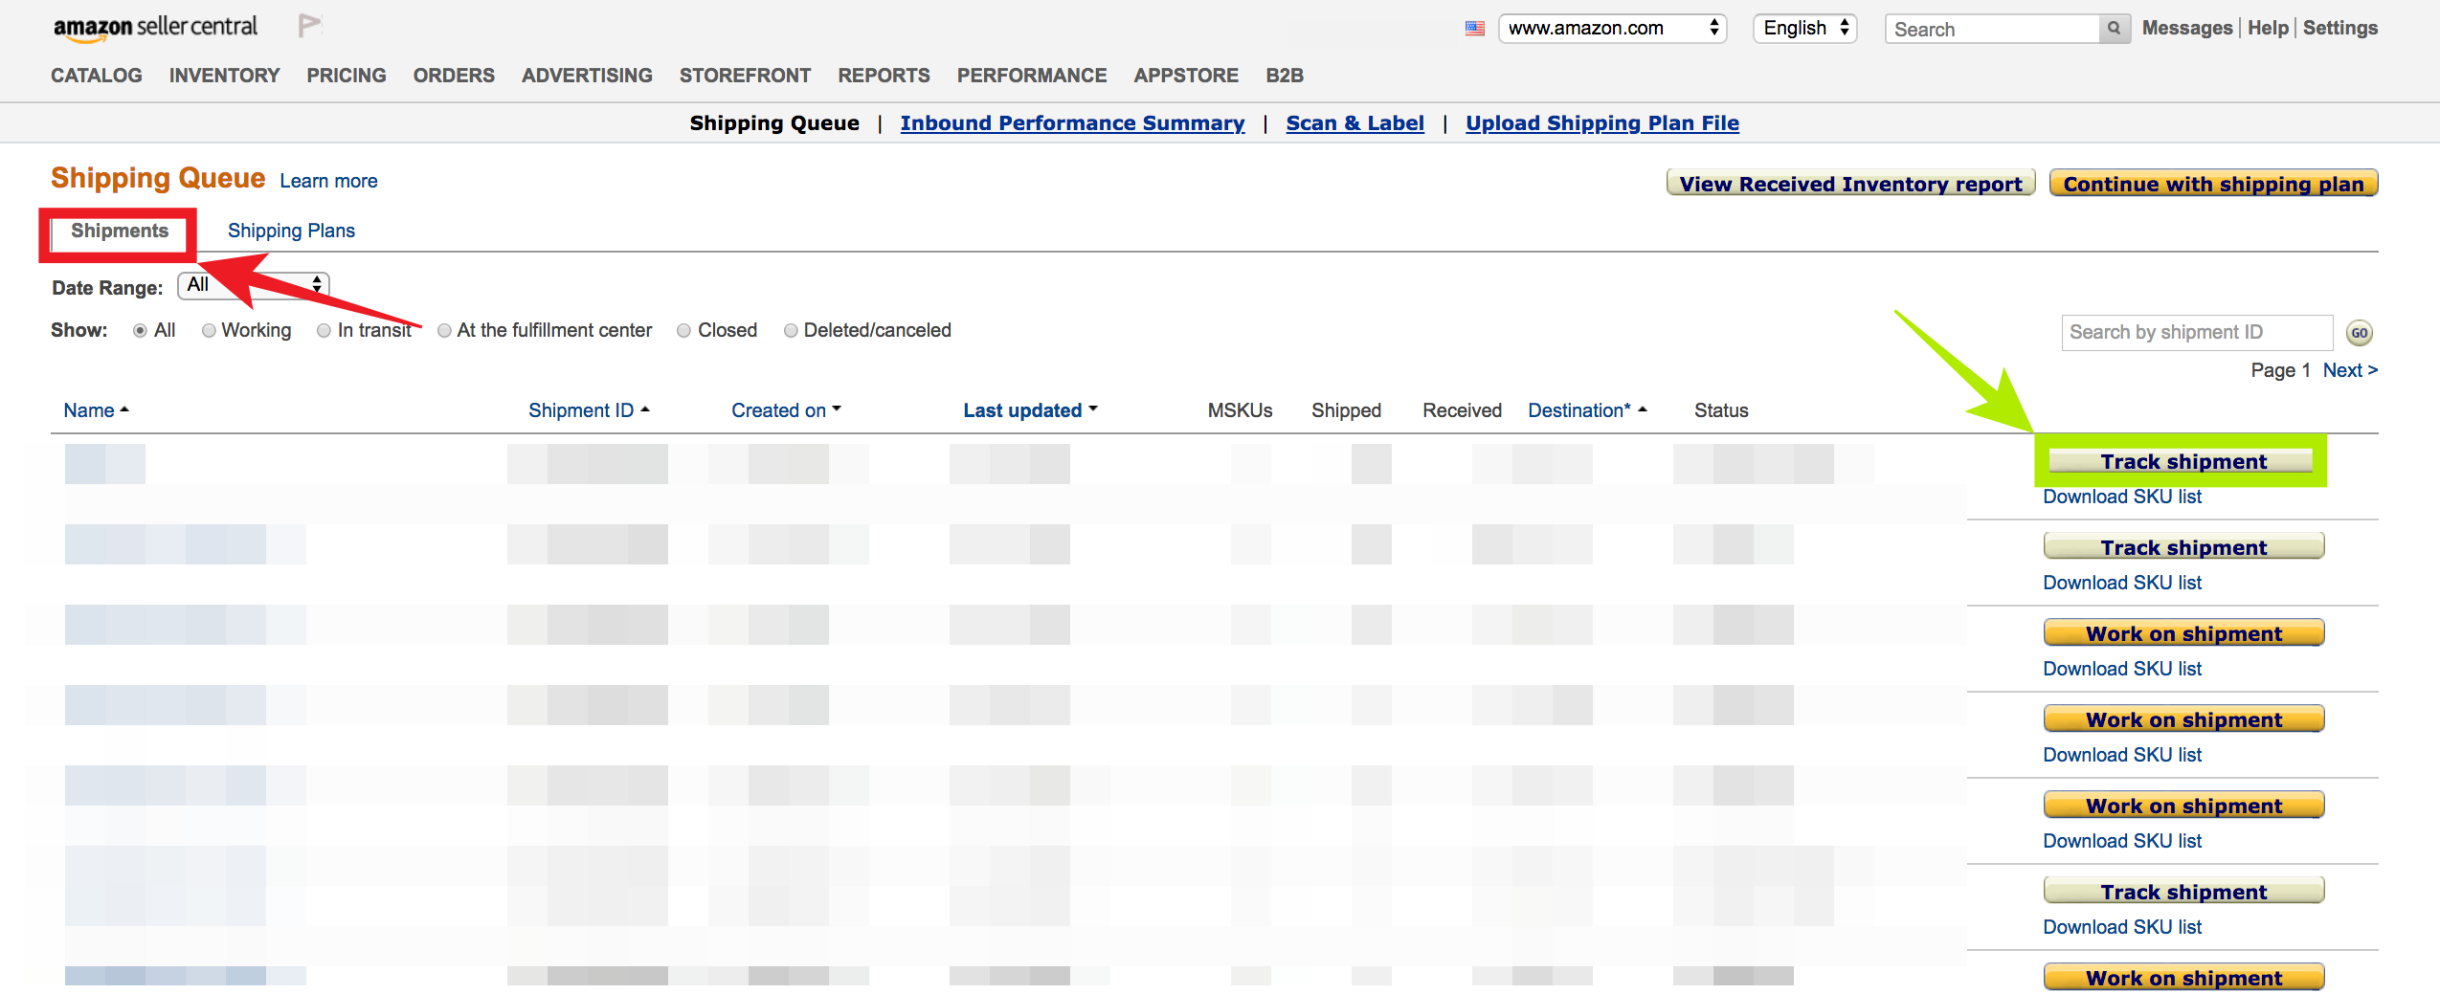Click the flag icon beside the logo
The width and height of the screenshot is (2440, 994).
(x=309, y=26)
